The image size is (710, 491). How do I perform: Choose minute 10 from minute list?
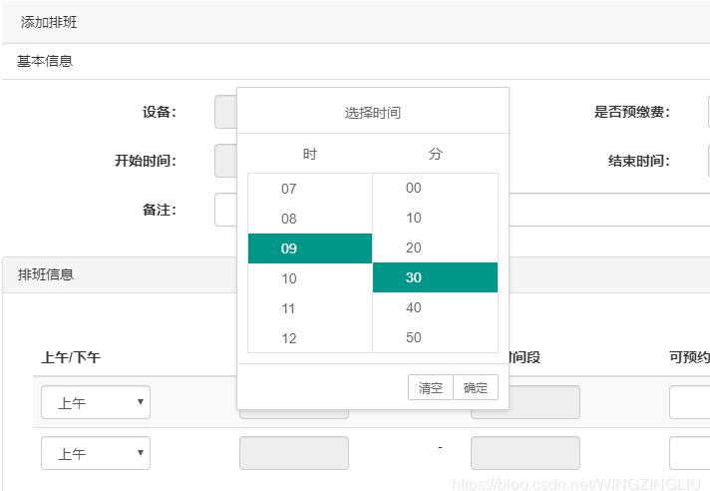[435, 218]
